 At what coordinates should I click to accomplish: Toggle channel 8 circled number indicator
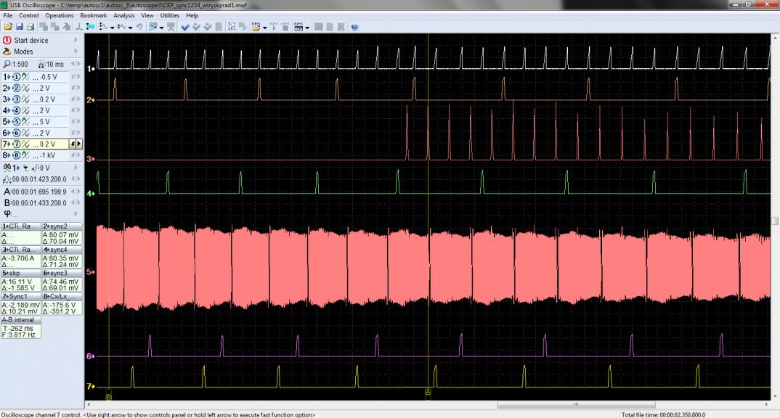(x=15, y=156)
